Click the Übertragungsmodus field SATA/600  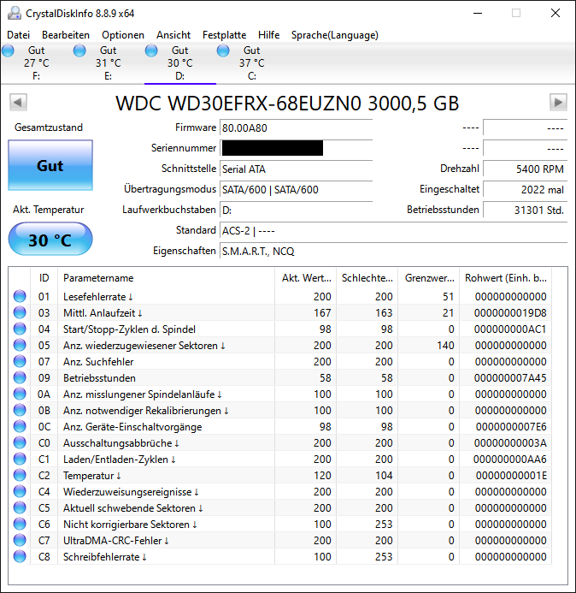click(x=297, y=189)
